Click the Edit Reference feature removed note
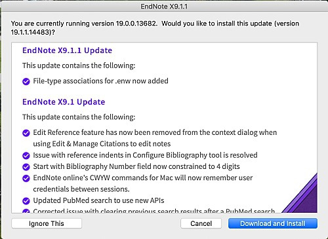This screenshot has width=328, height=239. coord(155,138)
